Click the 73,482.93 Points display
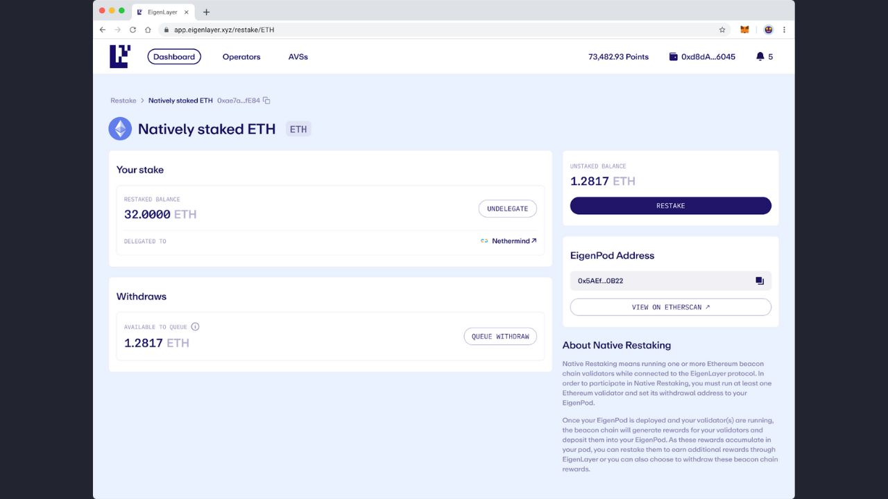Image resolution: width=888 pixels, height=499 pixels. tap(618, 57)
